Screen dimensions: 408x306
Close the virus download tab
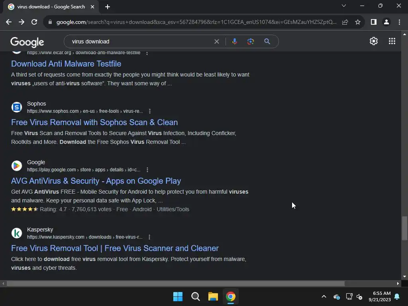pos(92,7)
